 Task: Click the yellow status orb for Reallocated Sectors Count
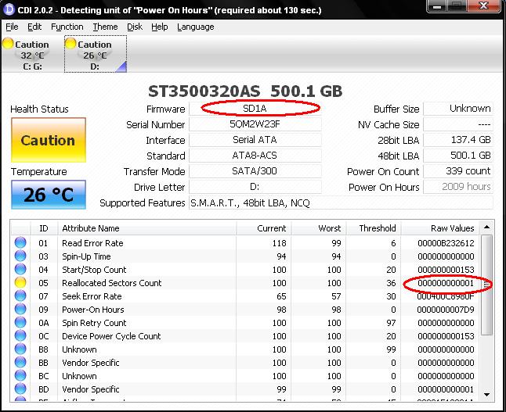(20, 283)
